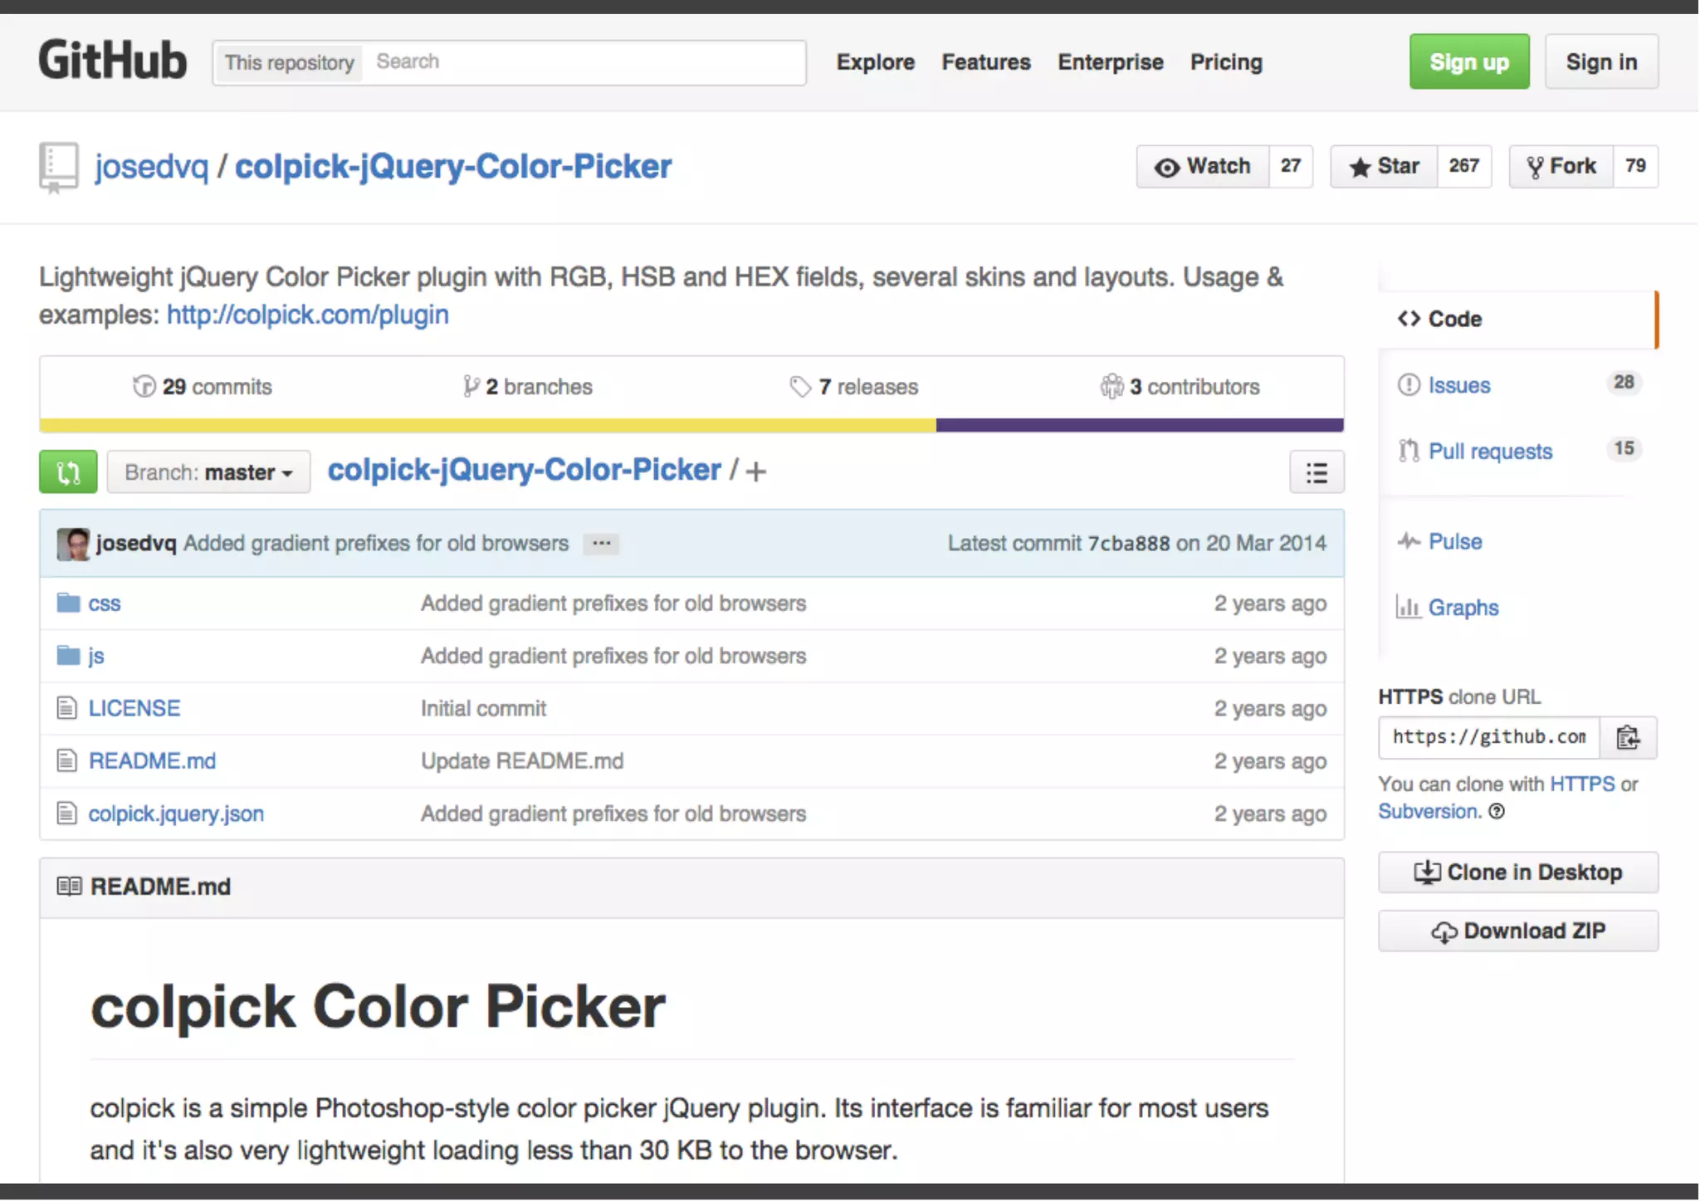The height and width of the screenshot is (1202, 1700).
Task: Open the css folder
Action: 105,603
